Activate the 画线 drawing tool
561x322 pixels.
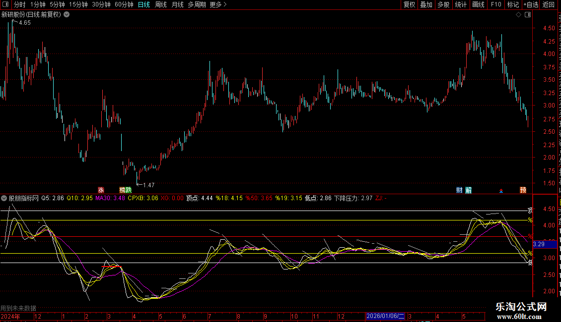coord(479,4)
